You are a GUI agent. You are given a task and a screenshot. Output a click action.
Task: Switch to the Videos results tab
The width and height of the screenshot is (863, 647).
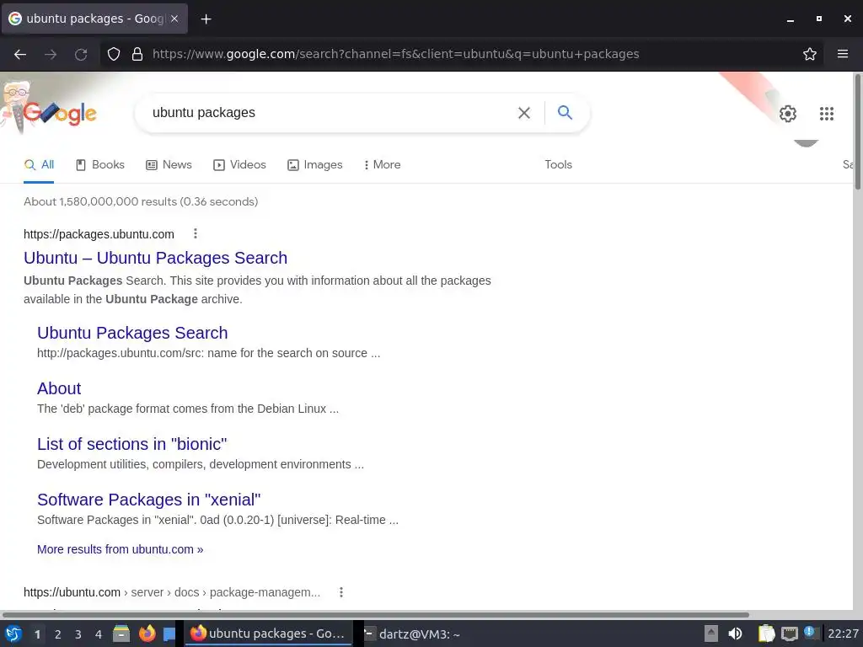click(x=239, y=165)
